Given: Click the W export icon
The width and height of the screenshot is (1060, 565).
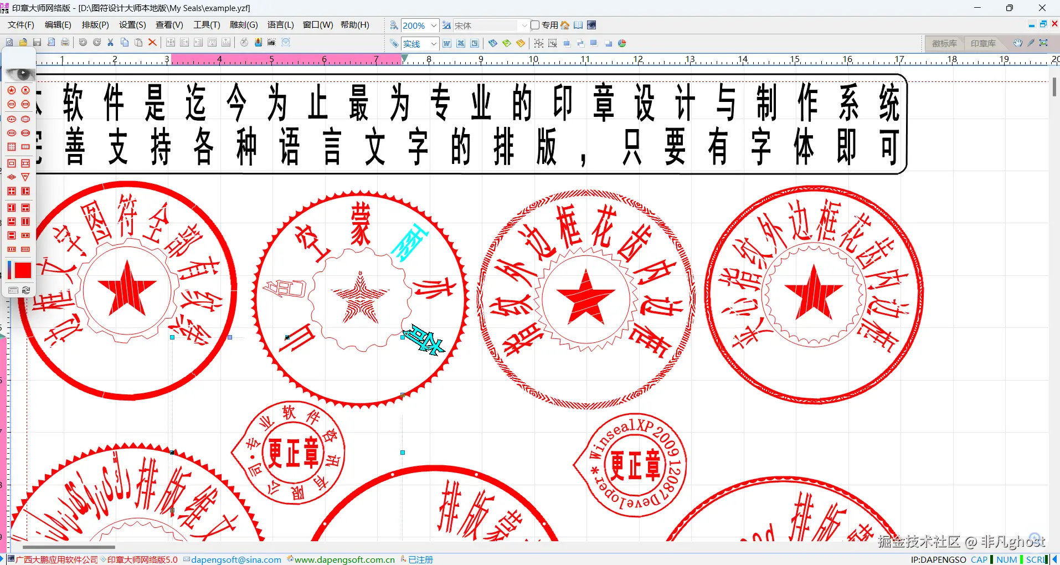Looking at the screenshot, I should (447, 43).
